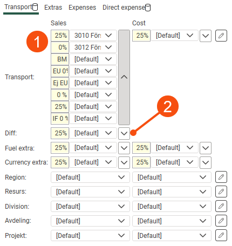
Task: Edit the Region row with pencil icon
Action: coord(221,177)
